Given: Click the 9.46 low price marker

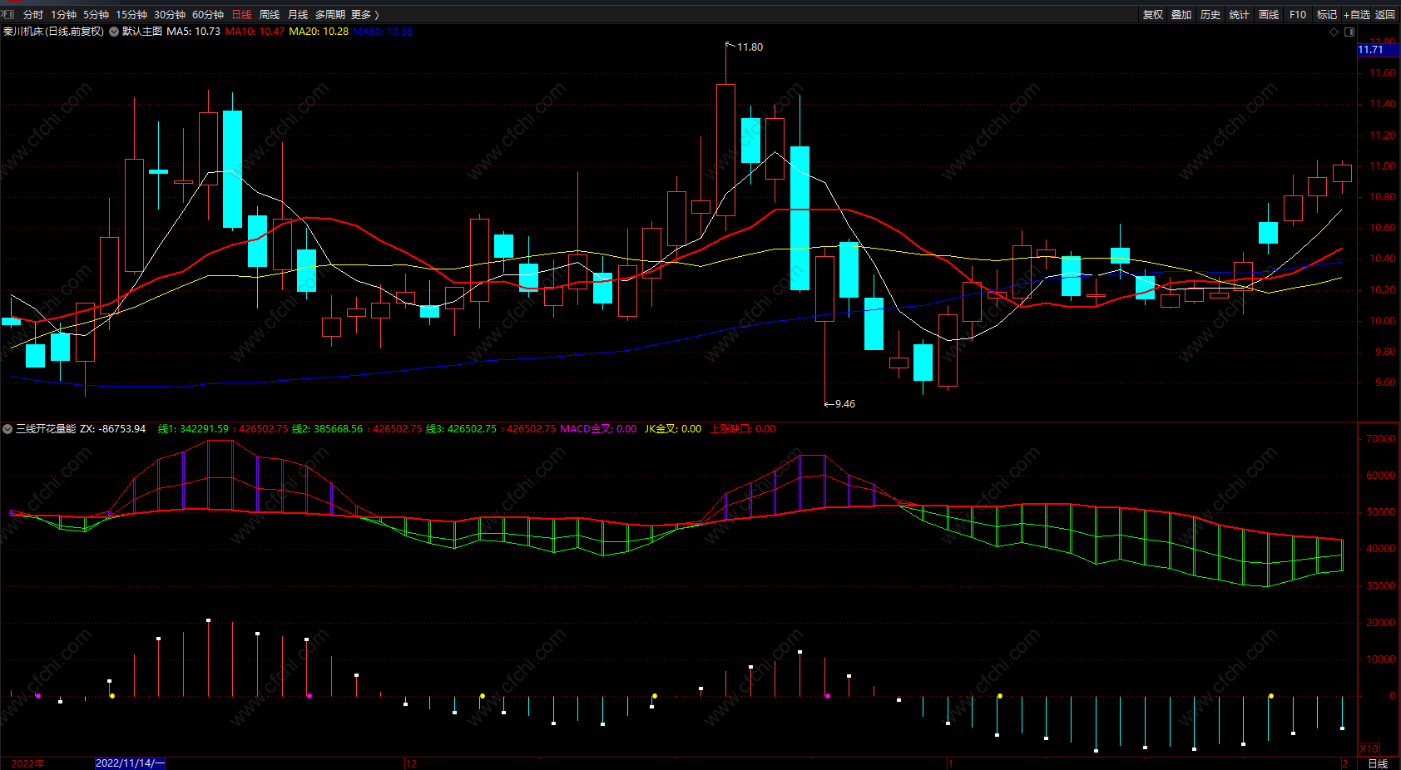Looking at the screenshot, I should pos(844,404).
